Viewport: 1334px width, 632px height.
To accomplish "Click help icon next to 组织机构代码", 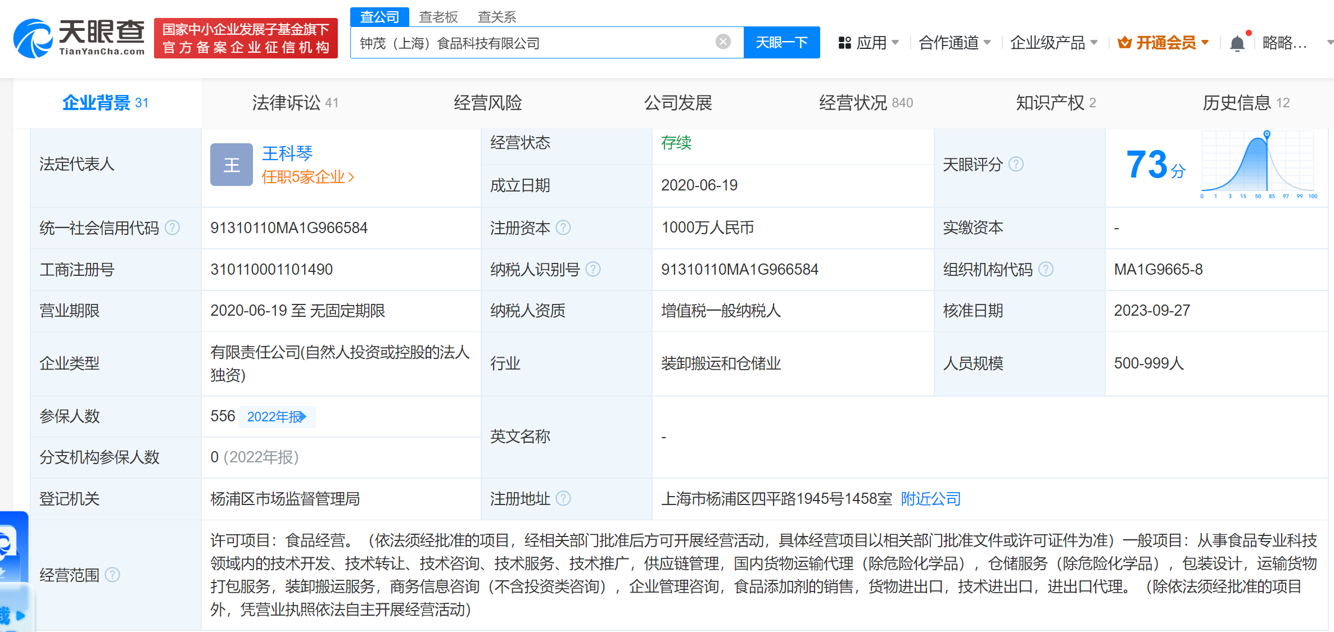I will (1046, 269).
